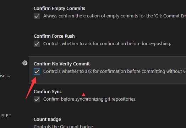Viewport: 186px width, 128px height.
Task: Click the Confirm Empty Commits setting title
Action: coord(59,9)
